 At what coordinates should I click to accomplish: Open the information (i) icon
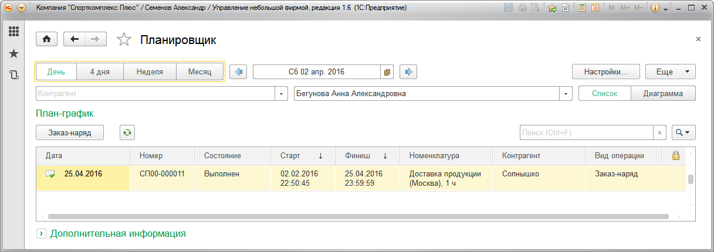(x=655, y=8)
